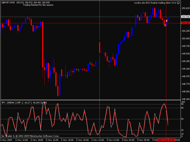
Task: Click the 150.000 price scale value
Action: (186, 39)
